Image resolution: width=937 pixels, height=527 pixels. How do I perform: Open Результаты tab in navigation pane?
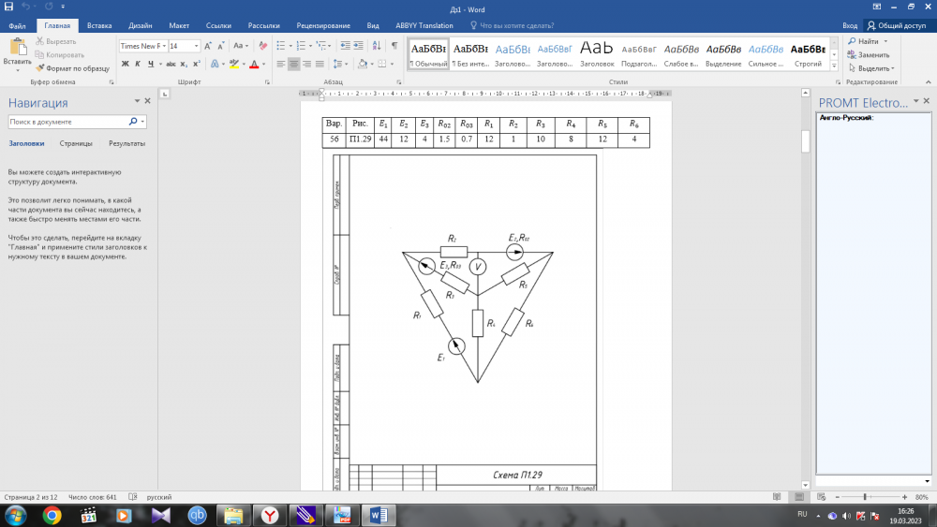point(126,143)
